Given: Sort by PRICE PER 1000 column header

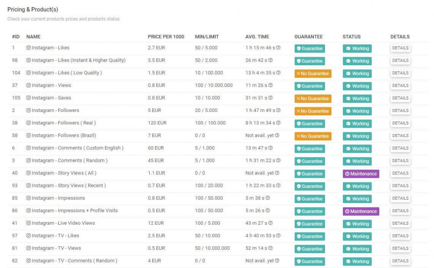Looking at the screenshot, I should point(166,37).
